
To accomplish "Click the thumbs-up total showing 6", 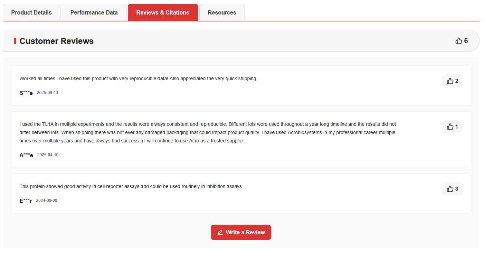I will click(x=462, y=41).
